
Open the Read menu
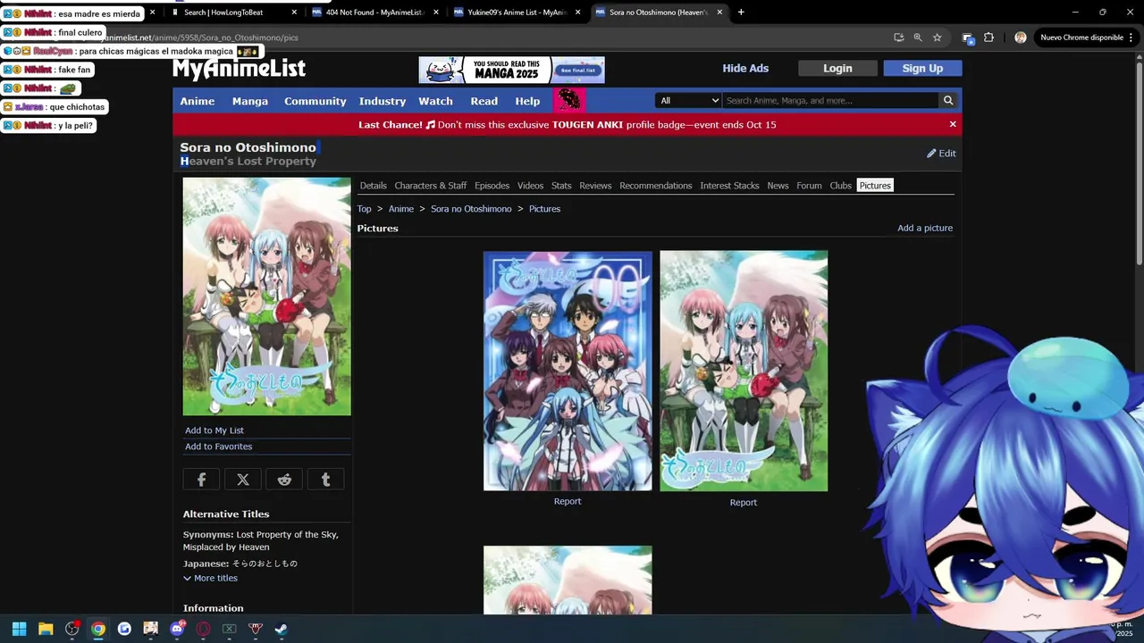point(484,101)
